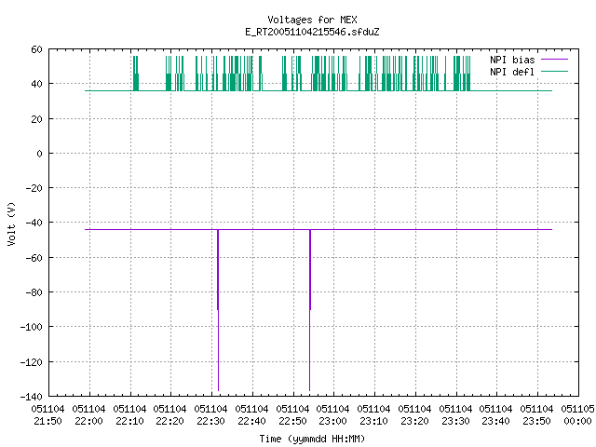
Task: Click the y-axis value 20
Action: [36, 119]
